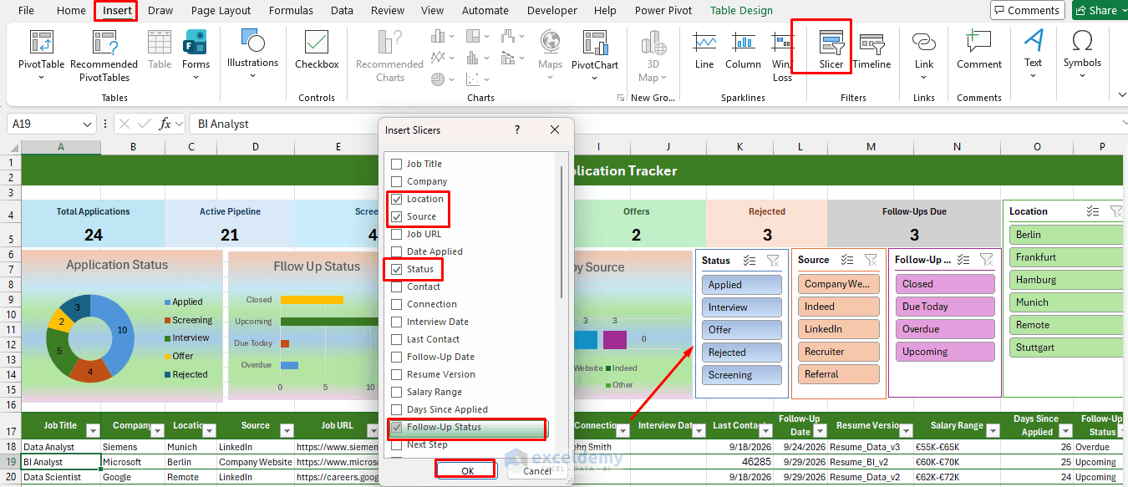Viewport: 1128px width, 487px height.
Task: Toggle multi-select on Source slicer
Action: 847,260
